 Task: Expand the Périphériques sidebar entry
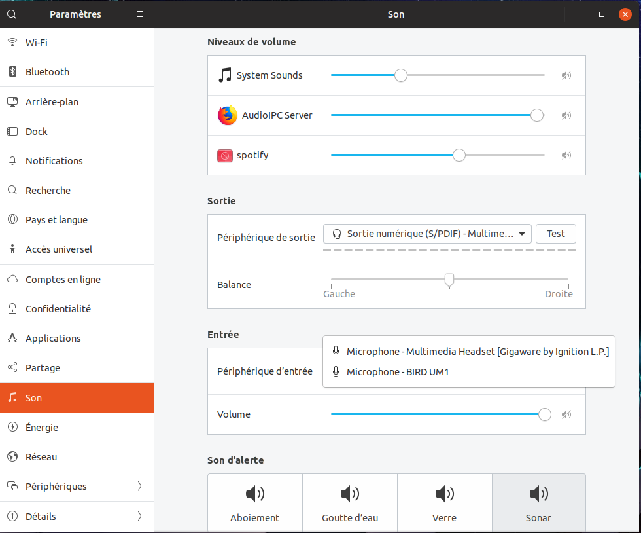(x=139, y=487)
